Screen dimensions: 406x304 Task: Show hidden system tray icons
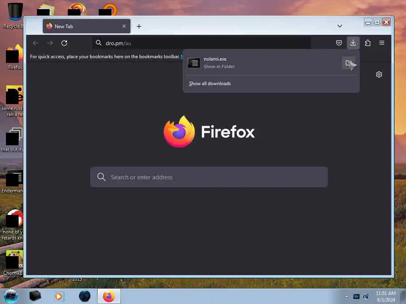(x=347, y=296)
